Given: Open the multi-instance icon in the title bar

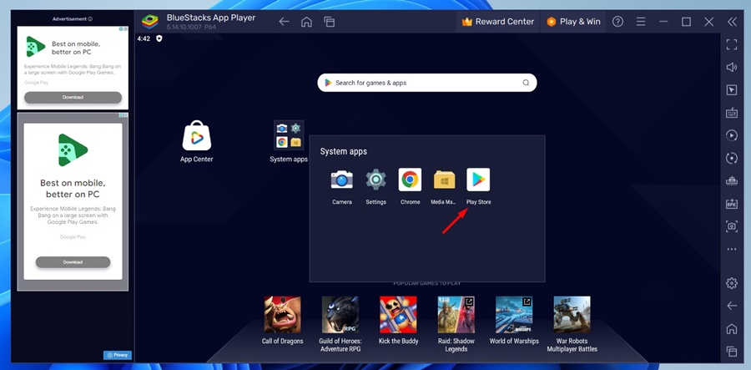Looking at the screenshot, I should click(x=329, y=22).
